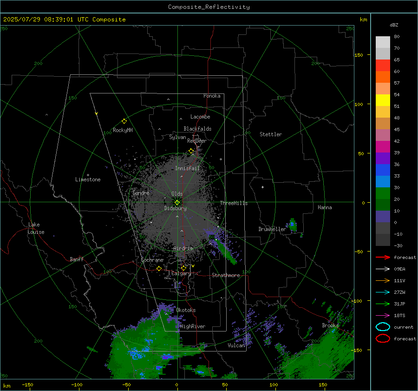Click the cyan 'current' ellipse icon
The image size is (418, 391).
click(x=383, y=327)
